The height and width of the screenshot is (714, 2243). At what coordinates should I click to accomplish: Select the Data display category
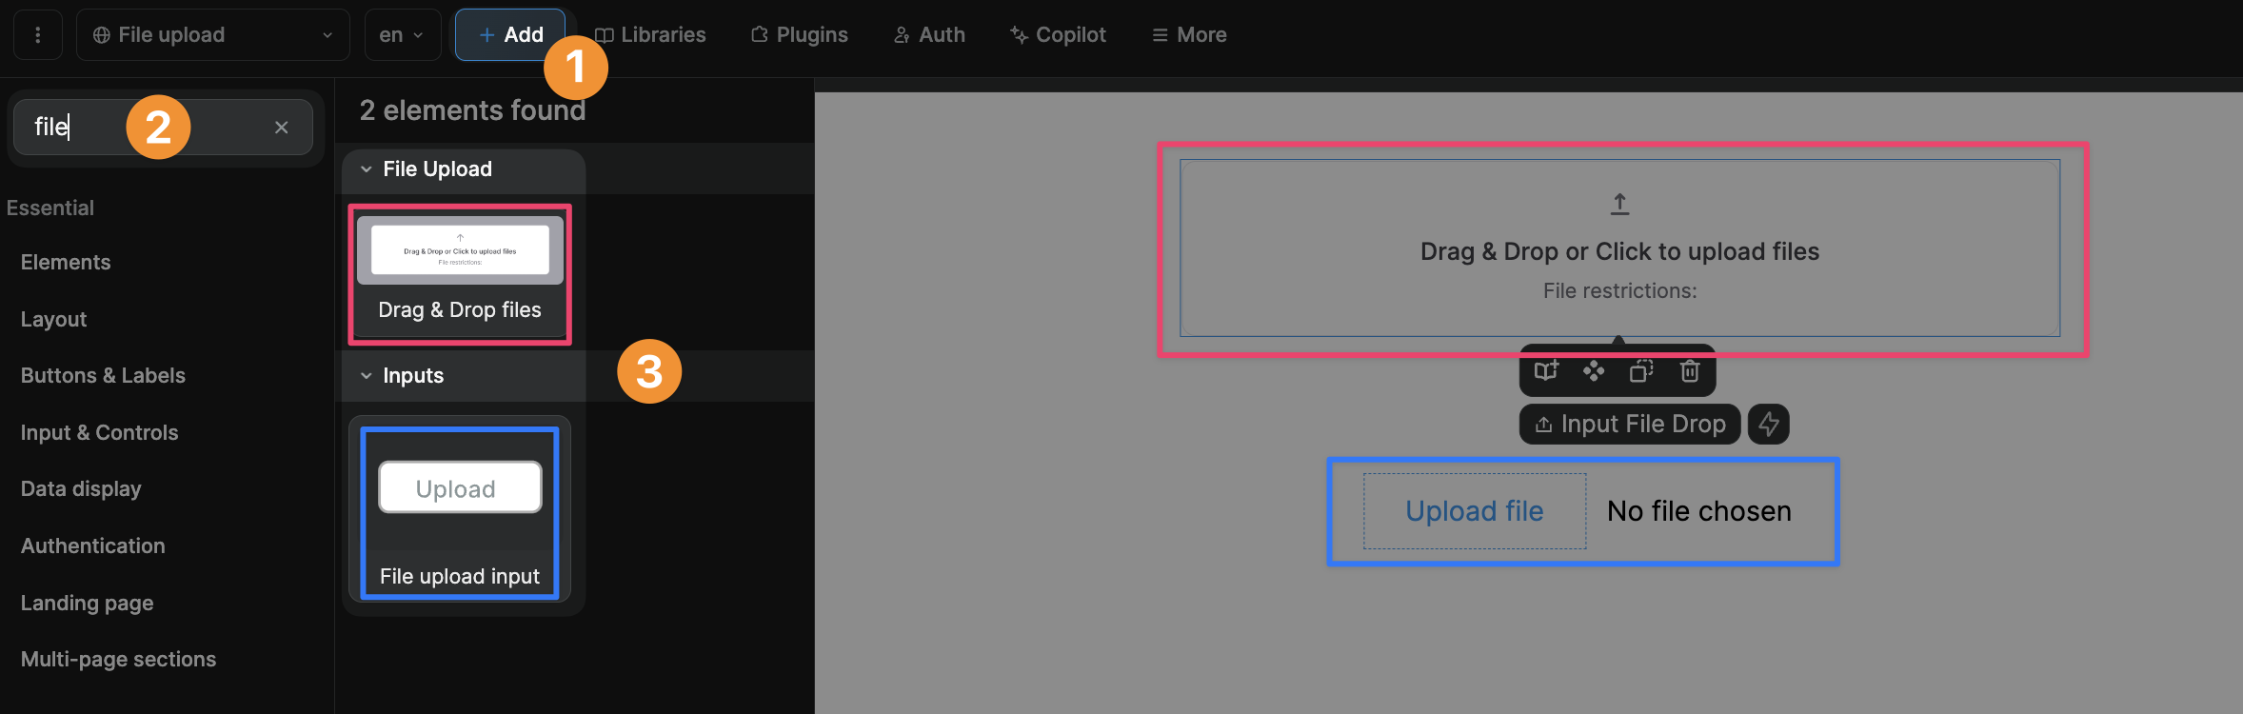click(81, 488)
